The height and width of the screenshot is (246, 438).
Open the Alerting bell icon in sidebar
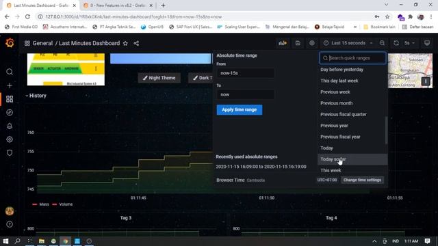pyautogui.click(x=10, y=126)
